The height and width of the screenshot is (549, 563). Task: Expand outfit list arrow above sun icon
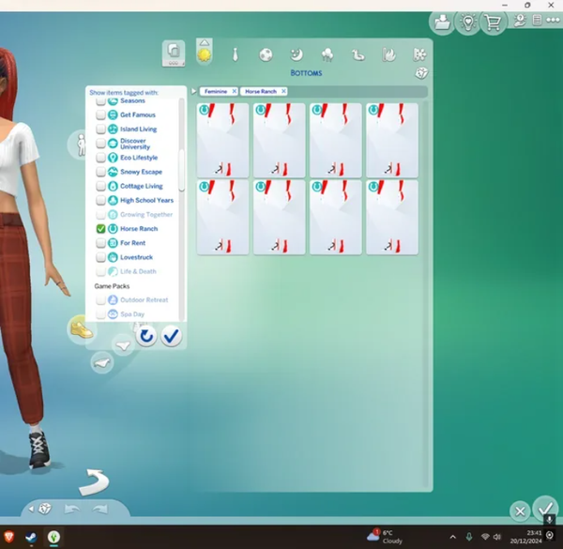click(x=205, y=42)
